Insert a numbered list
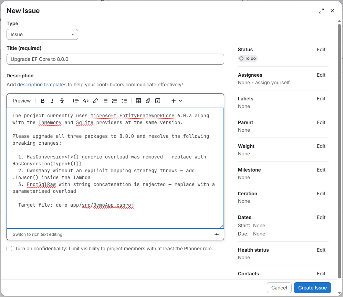Viewport: 343px width, 297px height. (115, 101)
